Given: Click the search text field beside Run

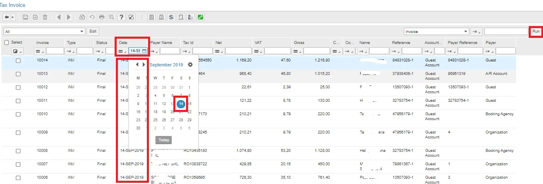Looking at the screenshot, I should point(506,31).
